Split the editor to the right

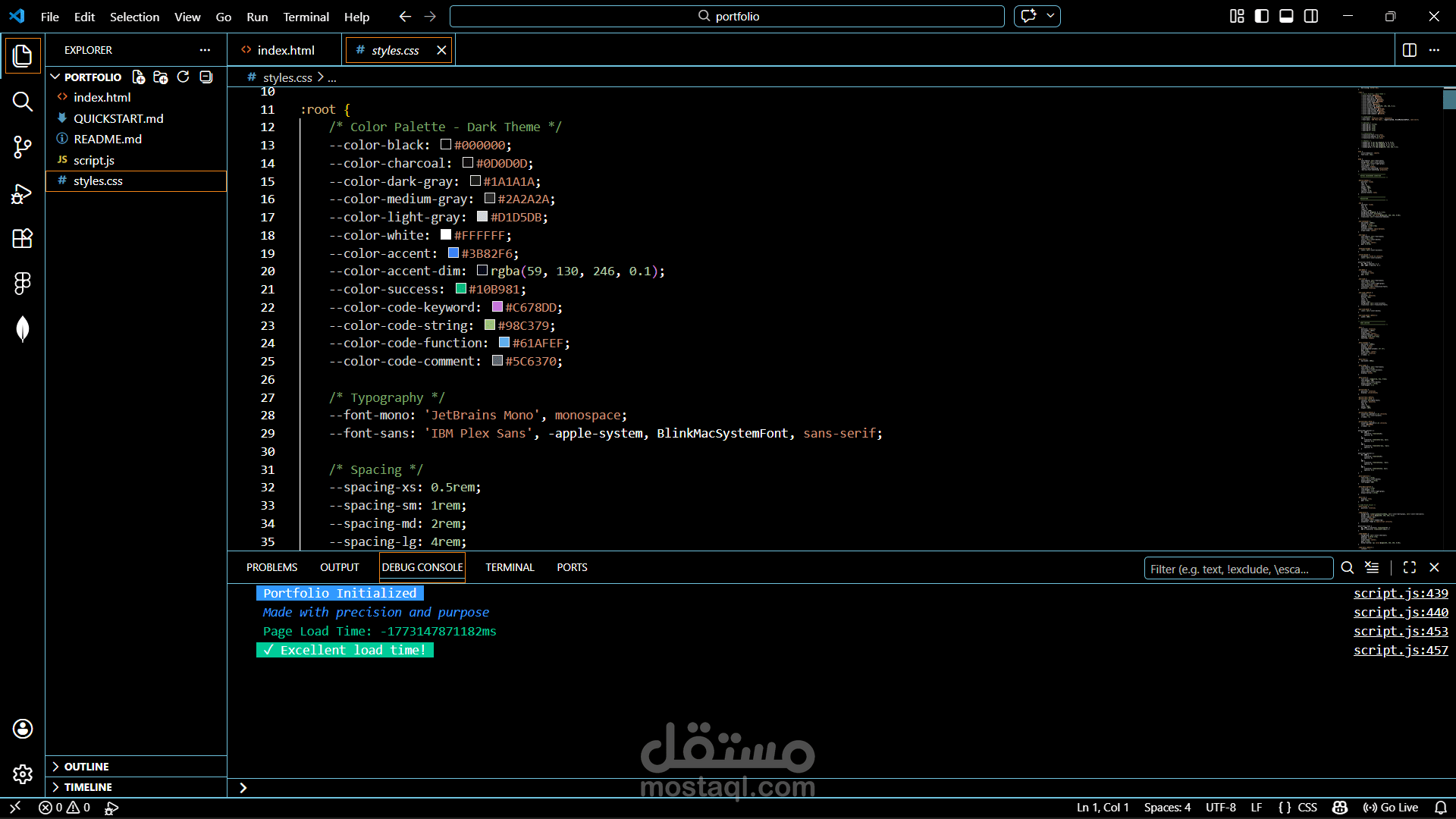(x=1409, y=50)
